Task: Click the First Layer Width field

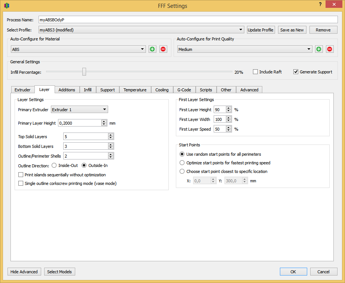Action: (220, 119)
